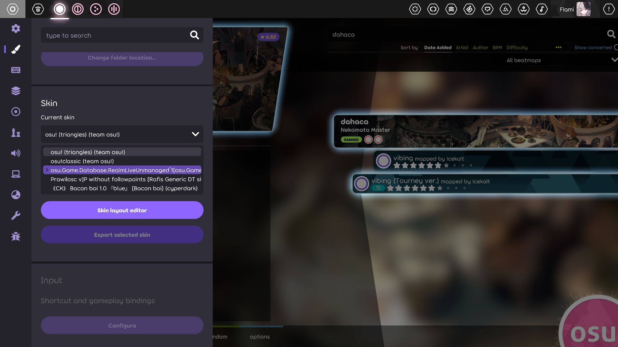Viewport: 618px width, 347px height.
Task: Switch to the osu!mania ruleset icon
Action: pos(114,9)
